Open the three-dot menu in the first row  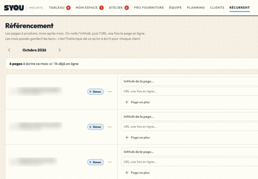click(110, 92)
